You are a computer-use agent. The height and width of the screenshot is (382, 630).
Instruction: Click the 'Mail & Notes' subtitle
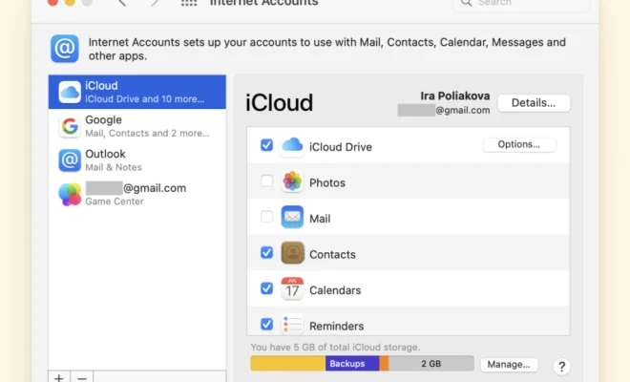[114, 167]
